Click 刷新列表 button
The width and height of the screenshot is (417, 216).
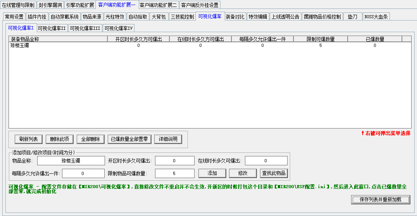(x=28, y=139)
